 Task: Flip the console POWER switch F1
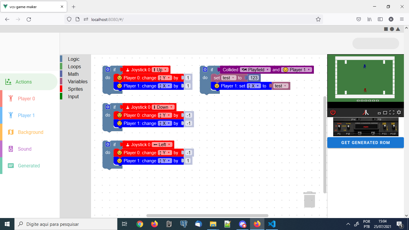point(339,128)
